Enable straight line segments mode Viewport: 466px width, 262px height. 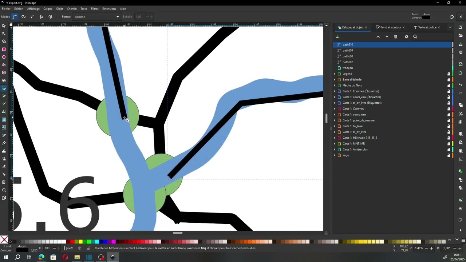(41, 16)
